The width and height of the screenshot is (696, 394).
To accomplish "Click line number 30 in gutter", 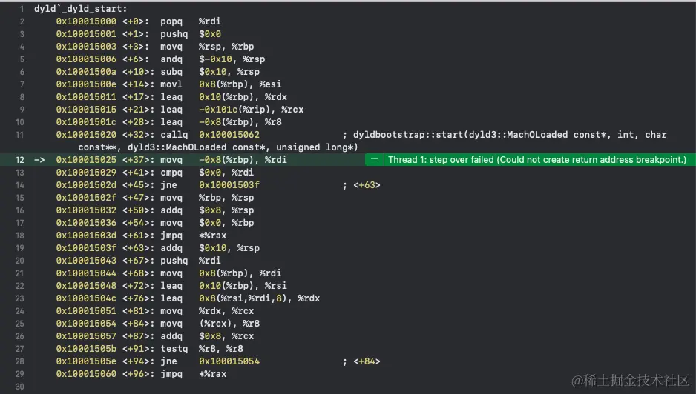I will click(19, 387).
